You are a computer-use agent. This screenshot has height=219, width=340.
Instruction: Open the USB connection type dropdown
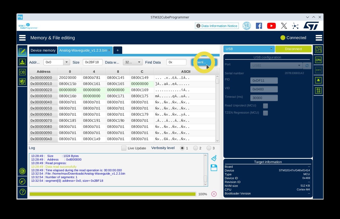249,49
